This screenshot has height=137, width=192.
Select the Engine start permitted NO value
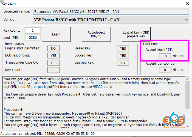point(53,49)
